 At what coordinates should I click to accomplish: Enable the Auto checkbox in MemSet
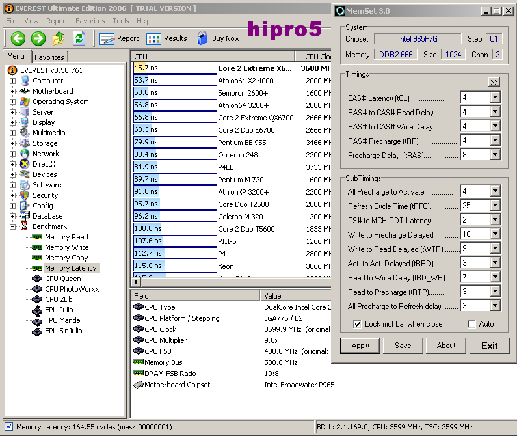(472, 324)
